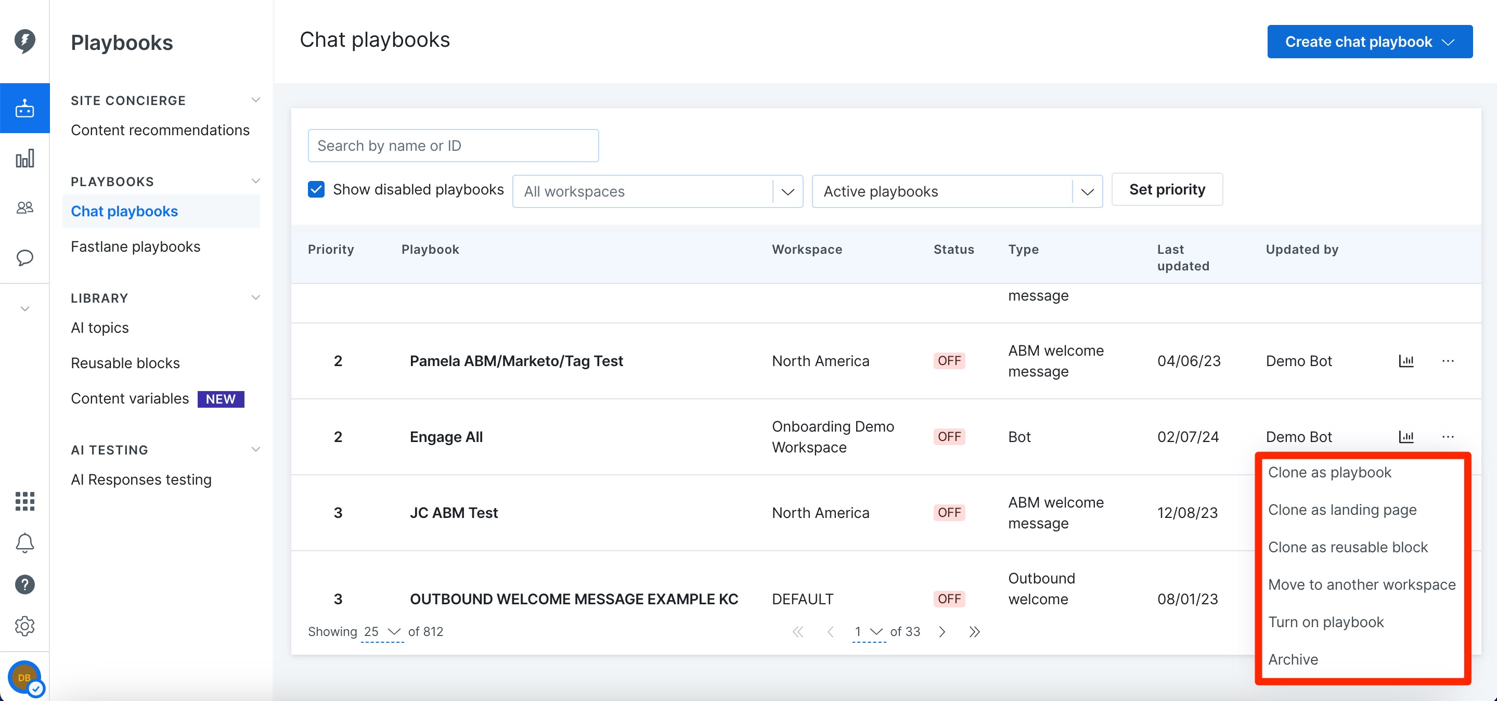The image size is (1497, 701).
Task: View report chart icon for Engage All
Action: coord(1406,437)
